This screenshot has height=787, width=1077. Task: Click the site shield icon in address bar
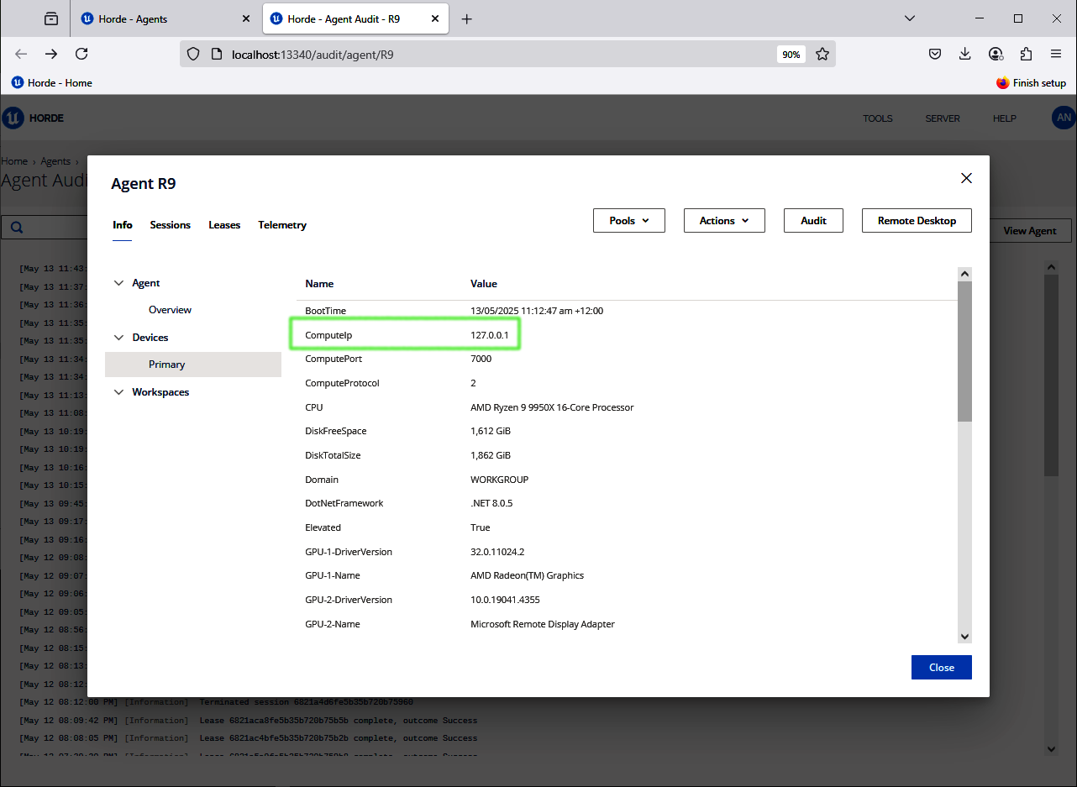pos(193,54)
